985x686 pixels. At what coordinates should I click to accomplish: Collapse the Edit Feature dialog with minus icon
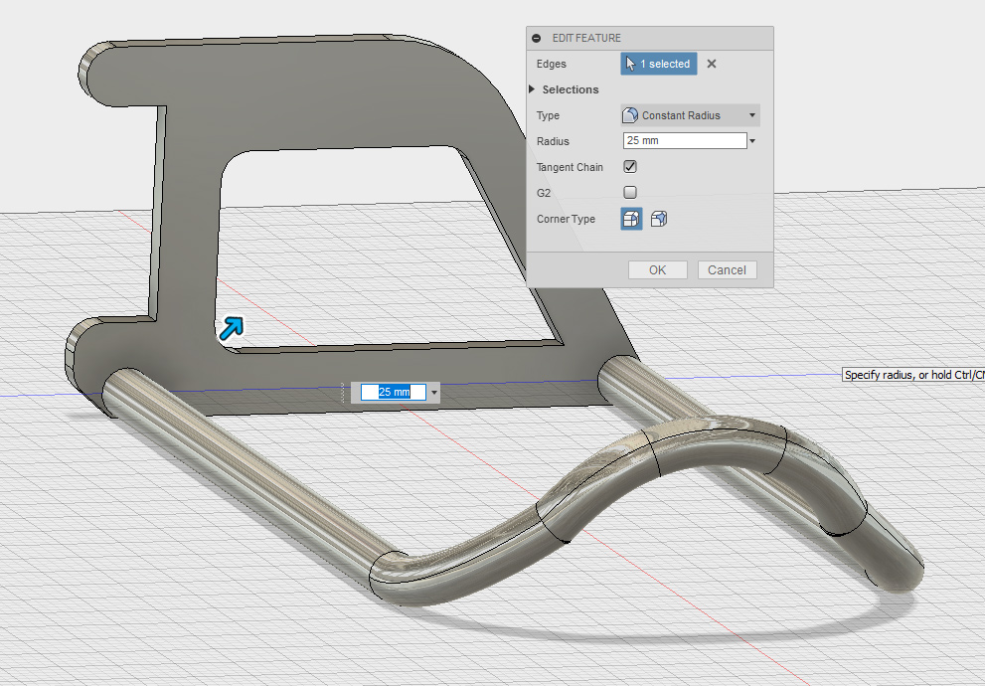coord(537,38)
